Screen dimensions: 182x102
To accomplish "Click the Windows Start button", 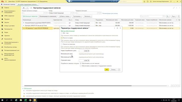I will pos(2,100).
